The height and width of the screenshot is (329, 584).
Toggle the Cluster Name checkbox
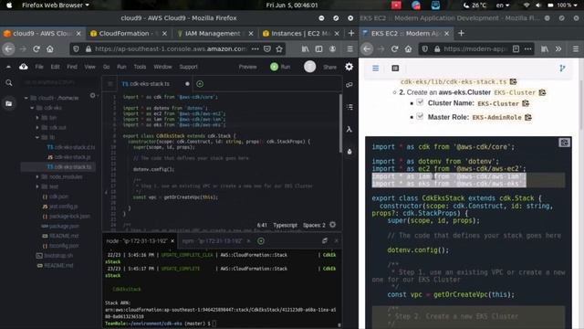click(420, 102)
